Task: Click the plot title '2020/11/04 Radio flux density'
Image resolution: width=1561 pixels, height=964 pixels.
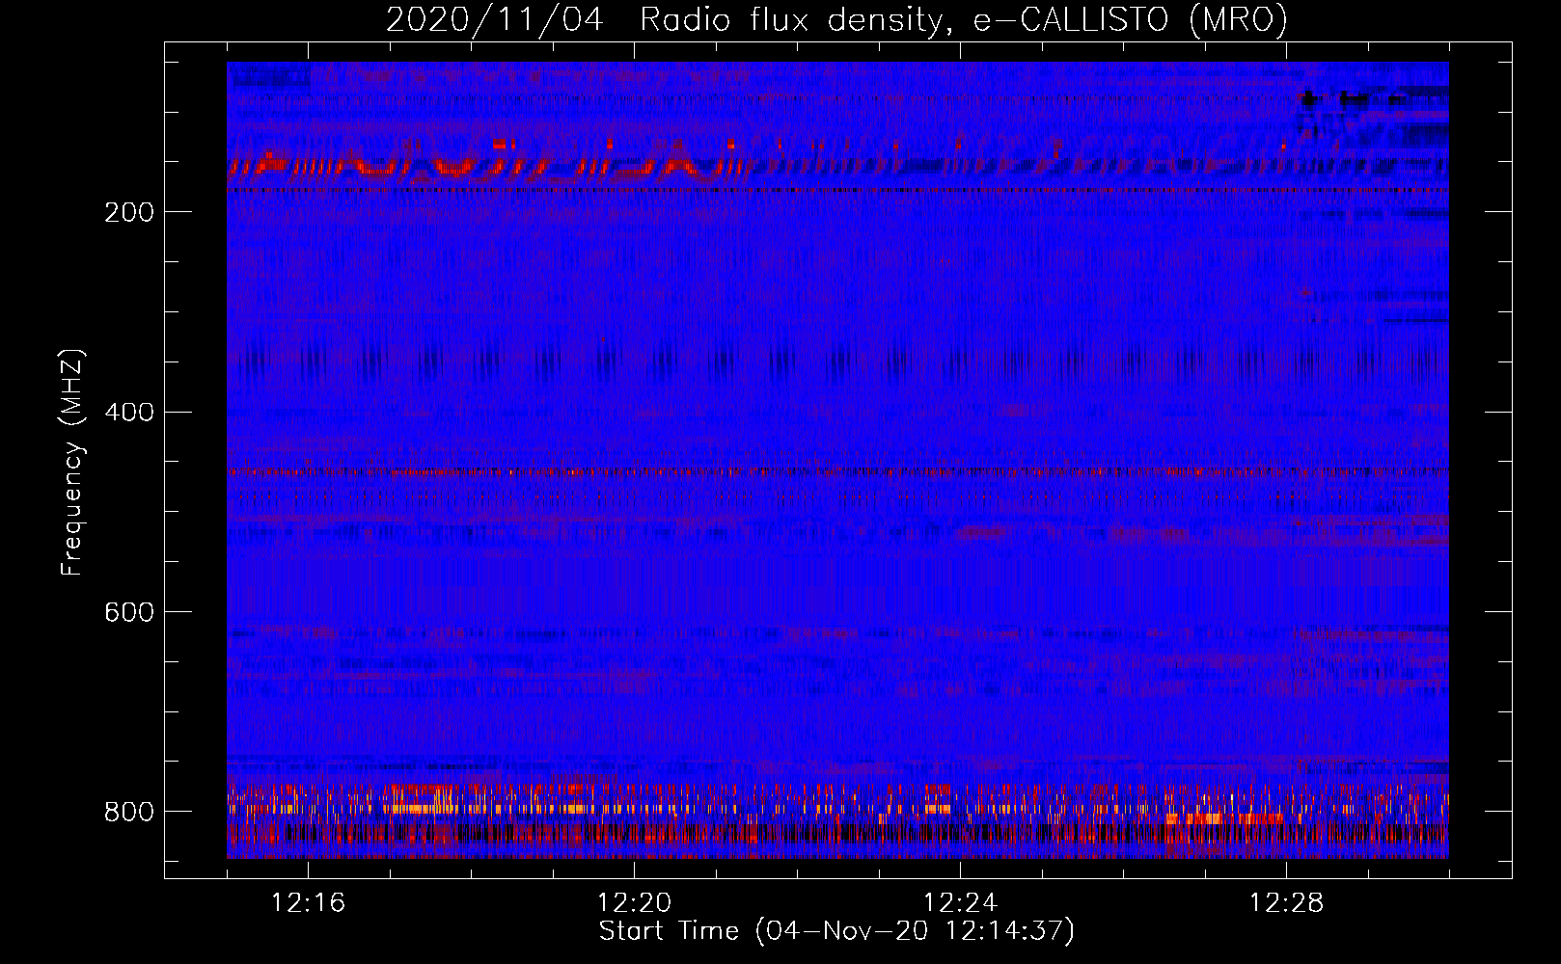Action: coord(836,20)
